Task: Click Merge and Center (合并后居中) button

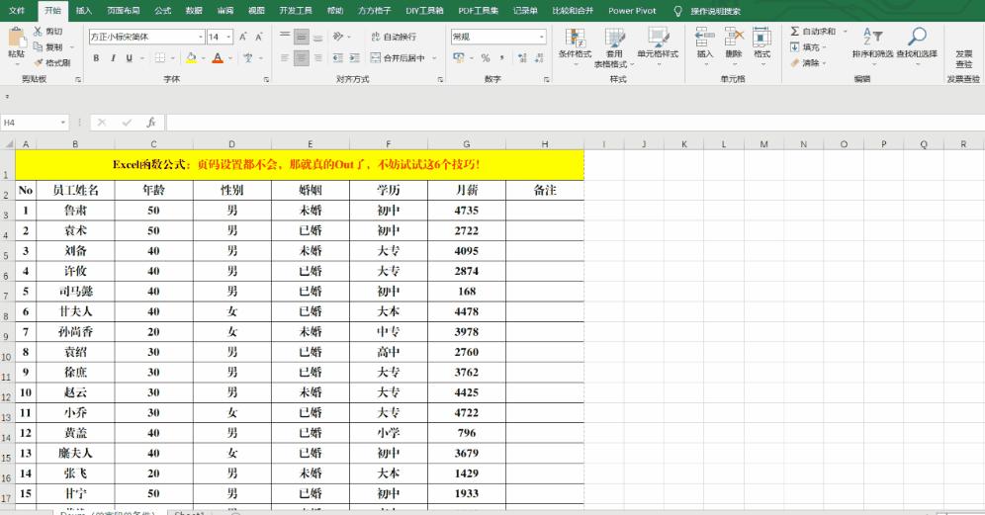Action: (x=399, y=58)
